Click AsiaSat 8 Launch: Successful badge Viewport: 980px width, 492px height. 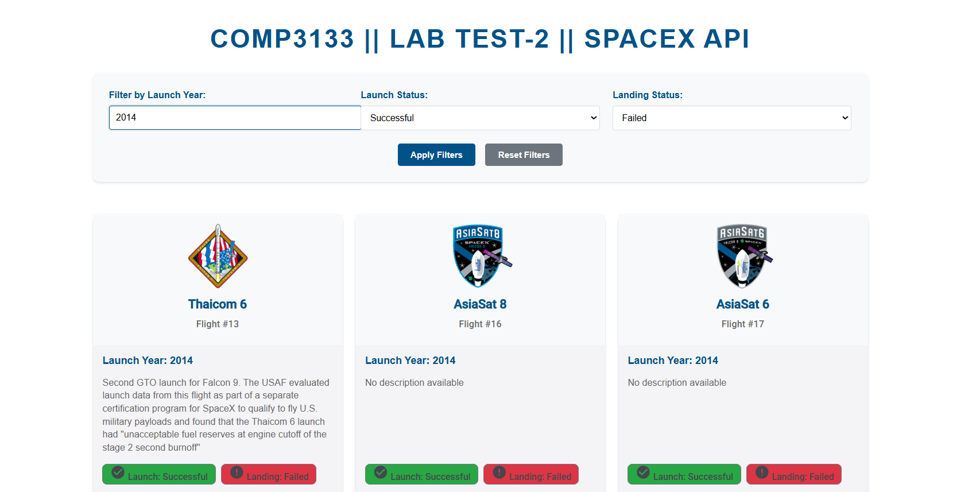[x=421, y=475]
